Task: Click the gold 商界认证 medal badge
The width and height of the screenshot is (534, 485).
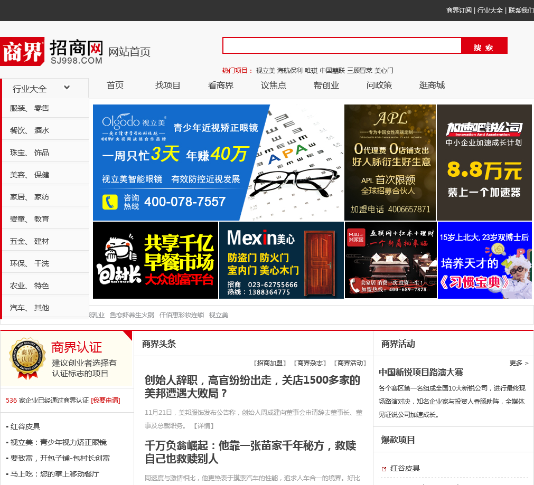Action: tap(27, 359)
